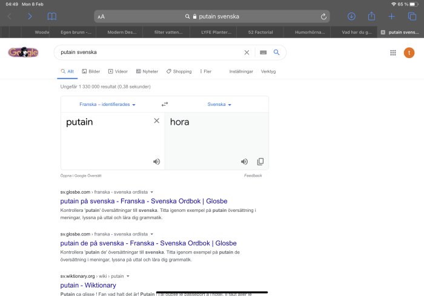Click translated word hora
This screenshot has width=424, height=296.
click(x=179, y=122)
